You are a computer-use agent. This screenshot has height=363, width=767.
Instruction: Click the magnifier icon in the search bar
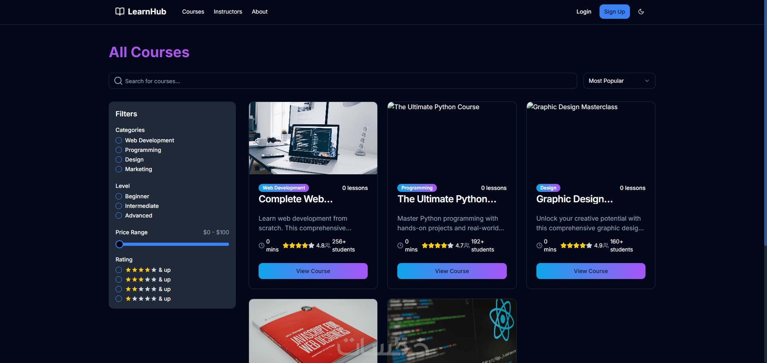pyautogui.click(x=118, y=81)
